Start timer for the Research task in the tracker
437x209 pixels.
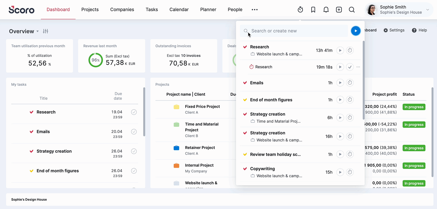tap(340, 50)
